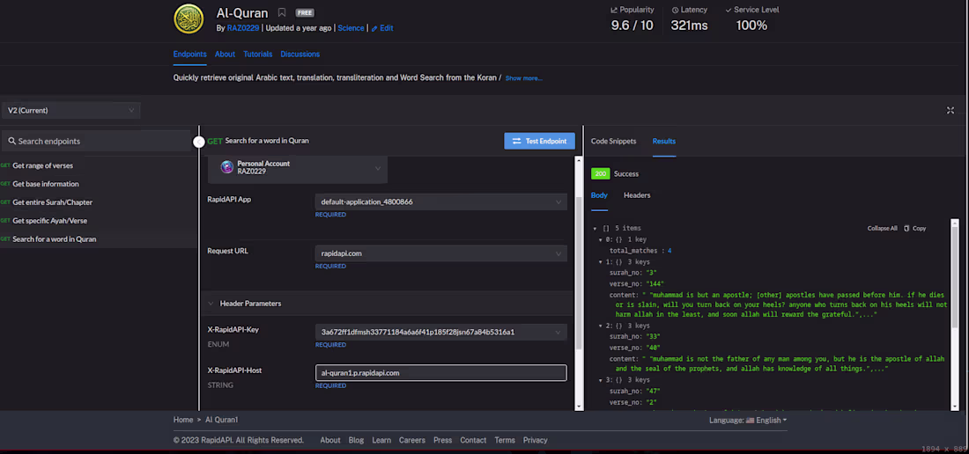
Task: Click the Personal Account avatar icon
Action: click(227, 167)
